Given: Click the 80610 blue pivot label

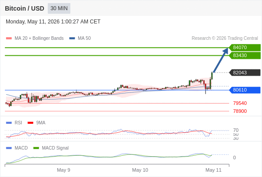Looking at the screenshot, I should 245,90.
